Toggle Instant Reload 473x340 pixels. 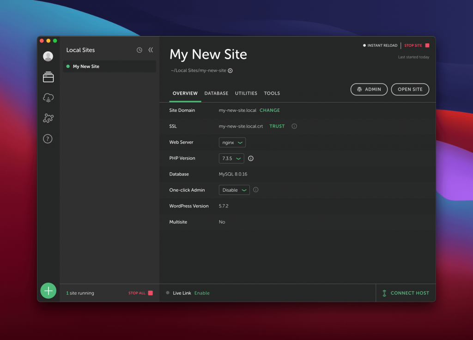point(380,46)
